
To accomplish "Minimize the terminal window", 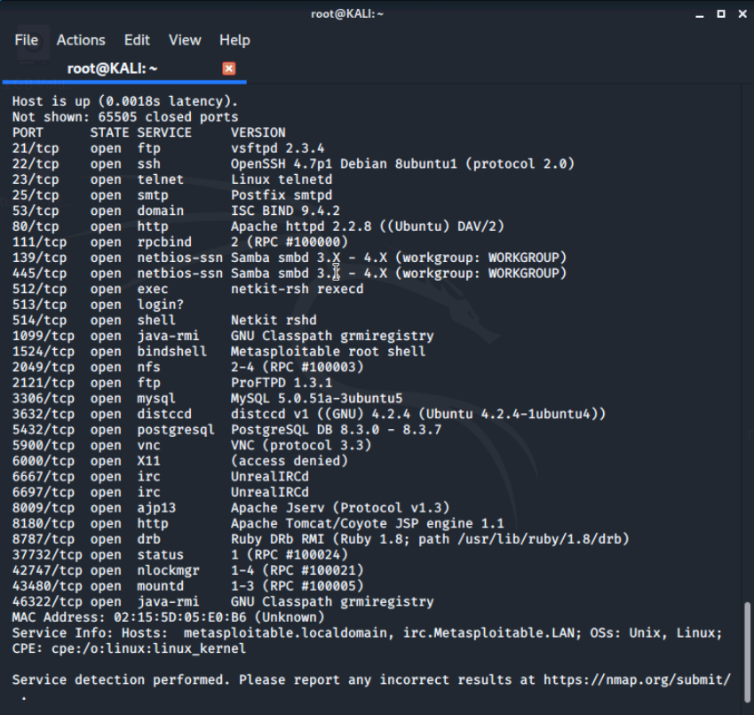I will [700, 14].
